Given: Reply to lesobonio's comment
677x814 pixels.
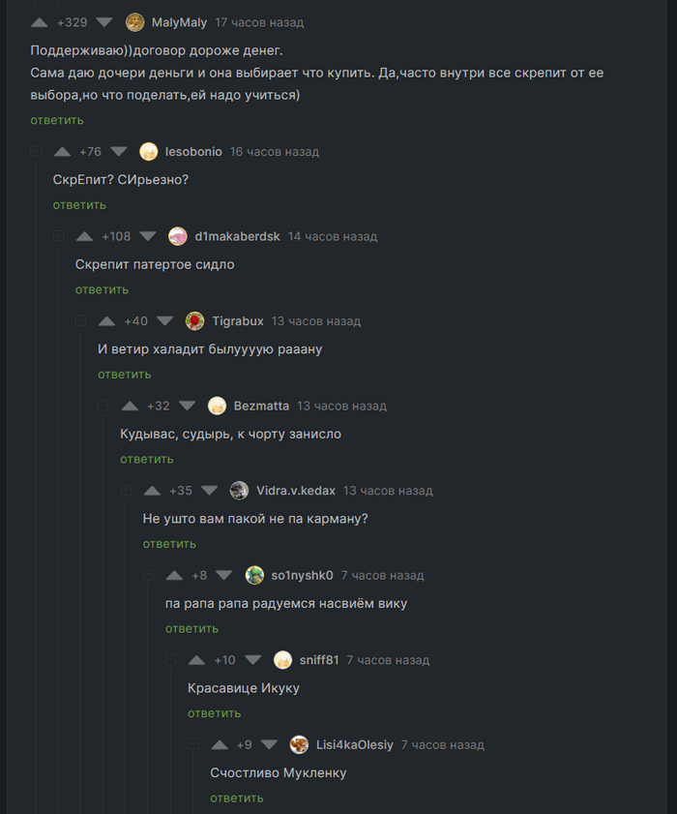Looking at the screenshot, I should click(x=79, y=205).
